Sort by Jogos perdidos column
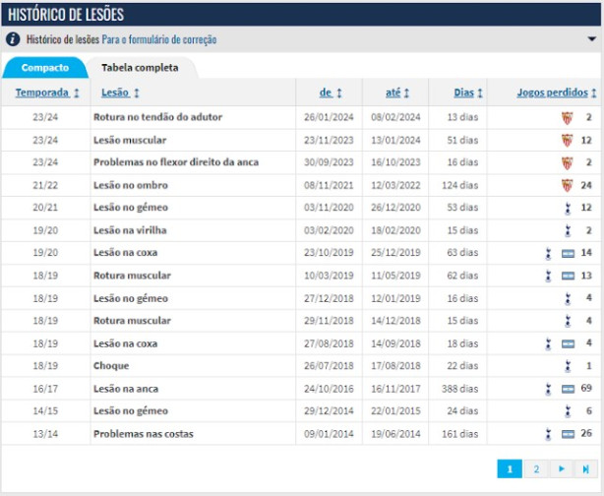 557,93
